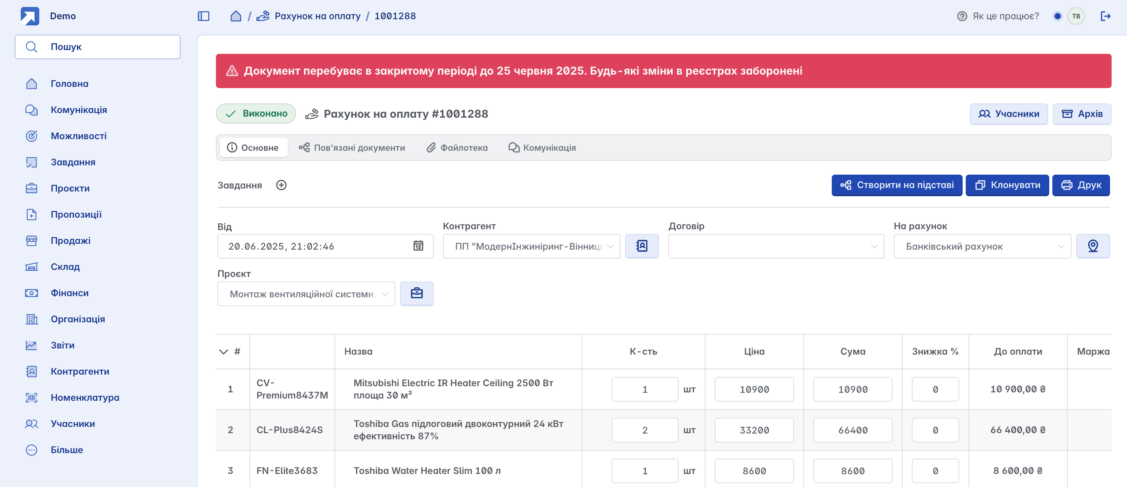Open Фінанси in the sidebar
Viewport: 1127px width, 487px height.
click(x=70, y=293)
